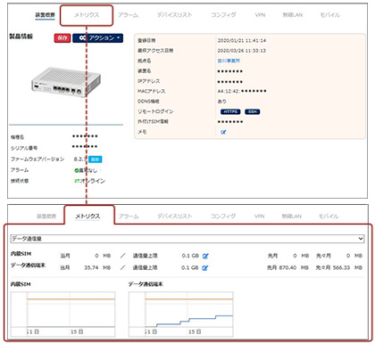Viewport: 375px width, 343px height.
Task: Edit the 内蔵SIM 通信量上限 limit
Action: [x=205, y=256]
